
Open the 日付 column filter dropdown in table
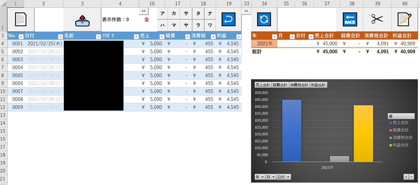tap(60, 36)
